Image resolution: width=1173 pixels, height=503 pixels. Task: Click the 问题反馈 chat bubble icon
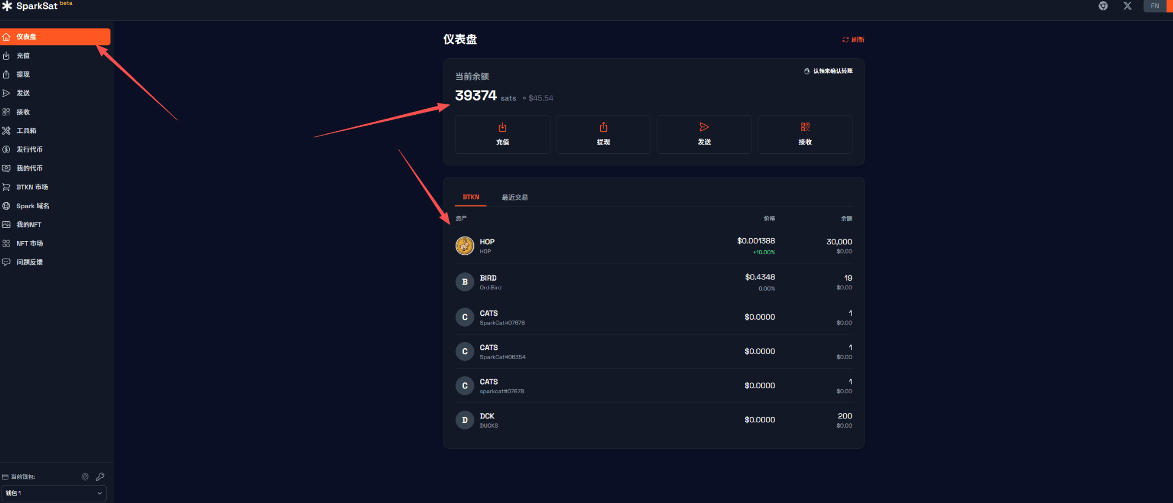(x=6, y=262)
